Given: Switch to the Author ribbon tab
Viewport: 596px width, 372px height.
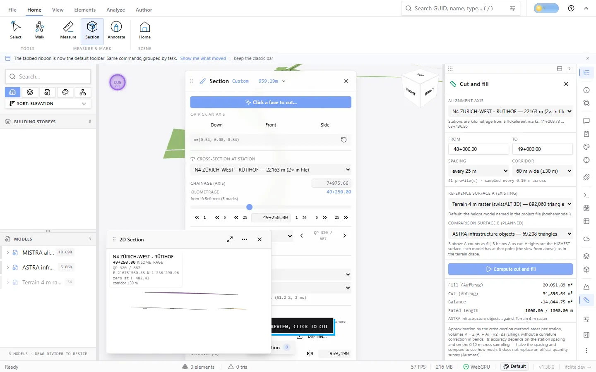Looking at the screenshot, I should pyautogui.click(x=144, y=10).
